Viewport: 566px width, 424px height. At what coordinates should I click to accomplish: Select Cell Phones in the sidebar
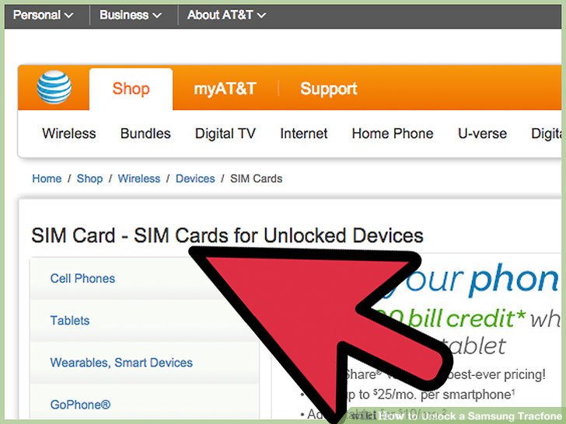pyautogui.click(x=82, y=278)
